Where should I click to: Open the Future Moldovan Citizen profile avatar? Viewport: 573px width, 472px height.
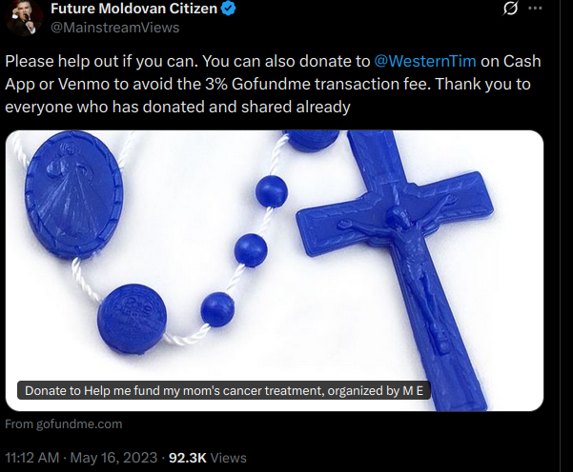click(24, 17)
